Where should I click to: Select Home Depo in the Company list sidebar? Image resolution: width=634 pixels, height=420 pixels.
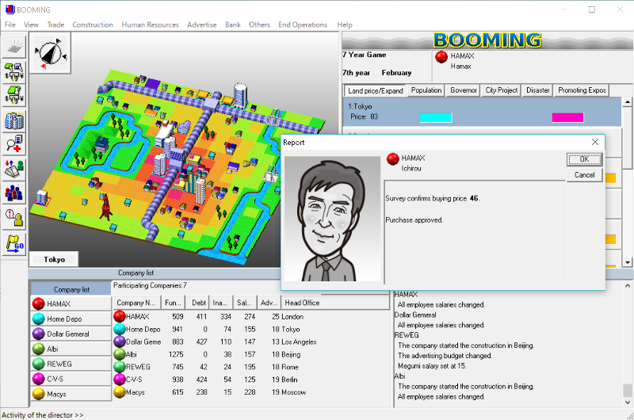(x=71, y=319)
